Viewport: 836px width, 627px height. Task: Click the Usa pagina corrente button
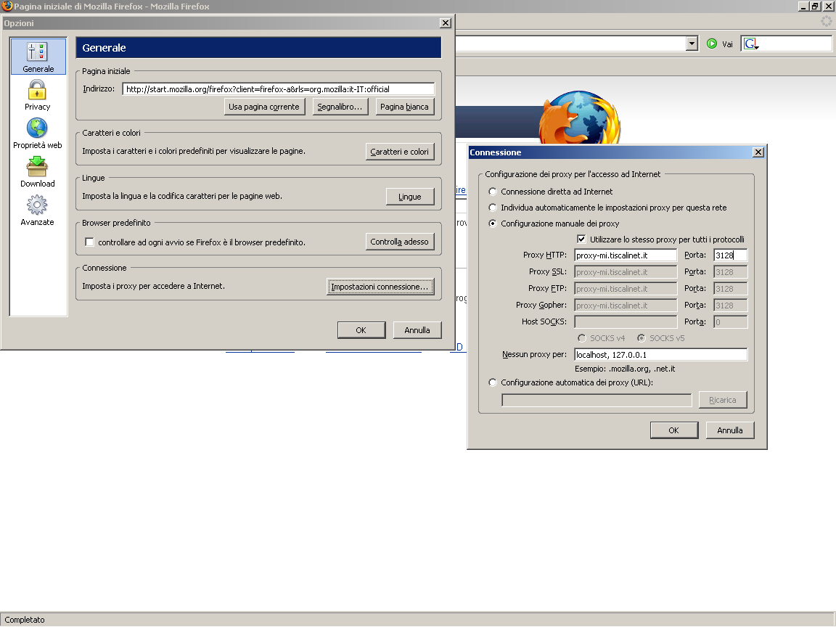coord(263,107)
